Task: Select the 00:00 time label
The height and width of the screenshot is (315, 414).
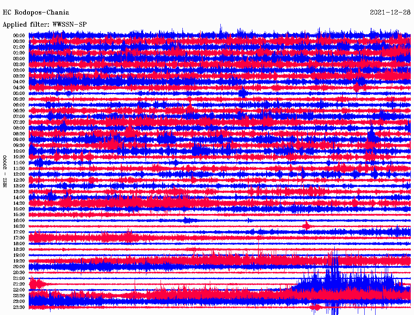Action: click(x=19, y=36)
